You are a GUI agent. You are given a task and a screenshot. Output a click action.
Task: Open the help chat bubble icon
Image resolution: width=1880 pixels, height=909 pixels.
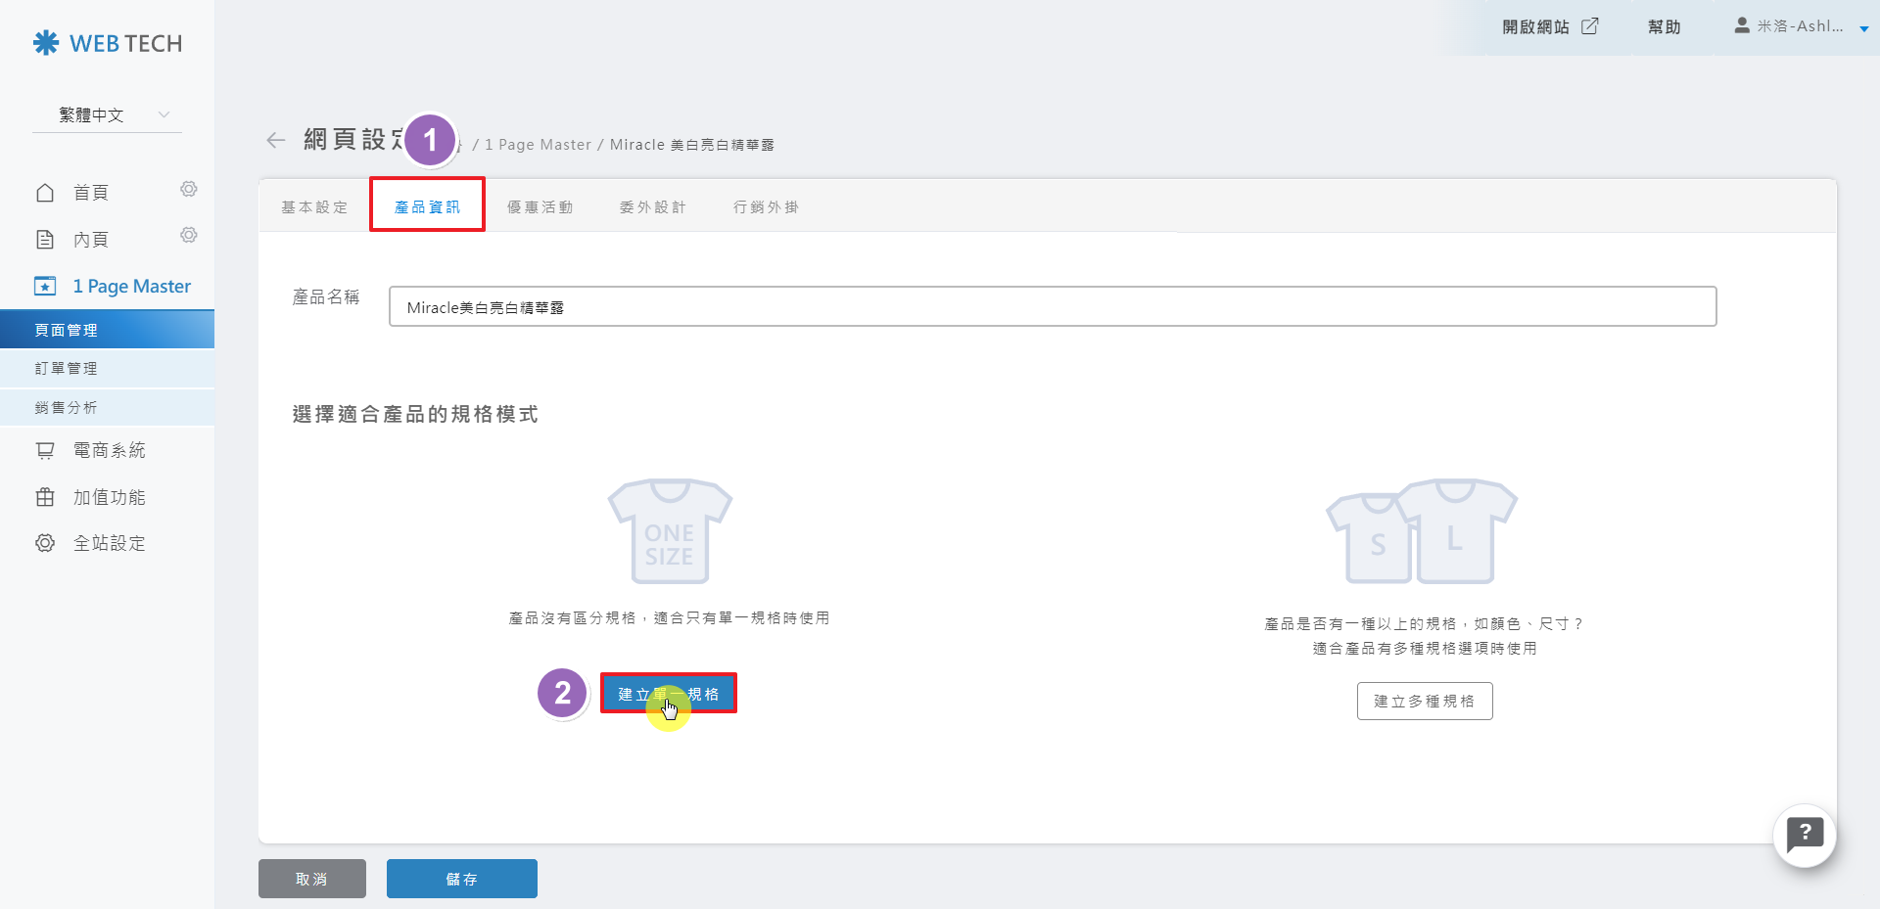pyautogui.click(x=1804, y=836)
